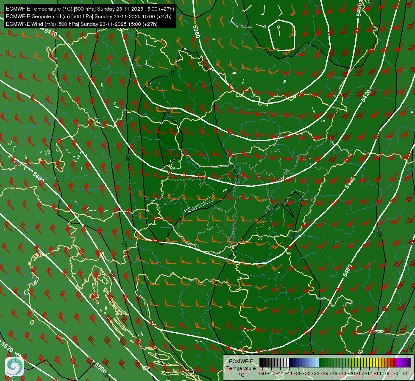
Task: Click the -41 legend scale value
Action: coord(289,373)
